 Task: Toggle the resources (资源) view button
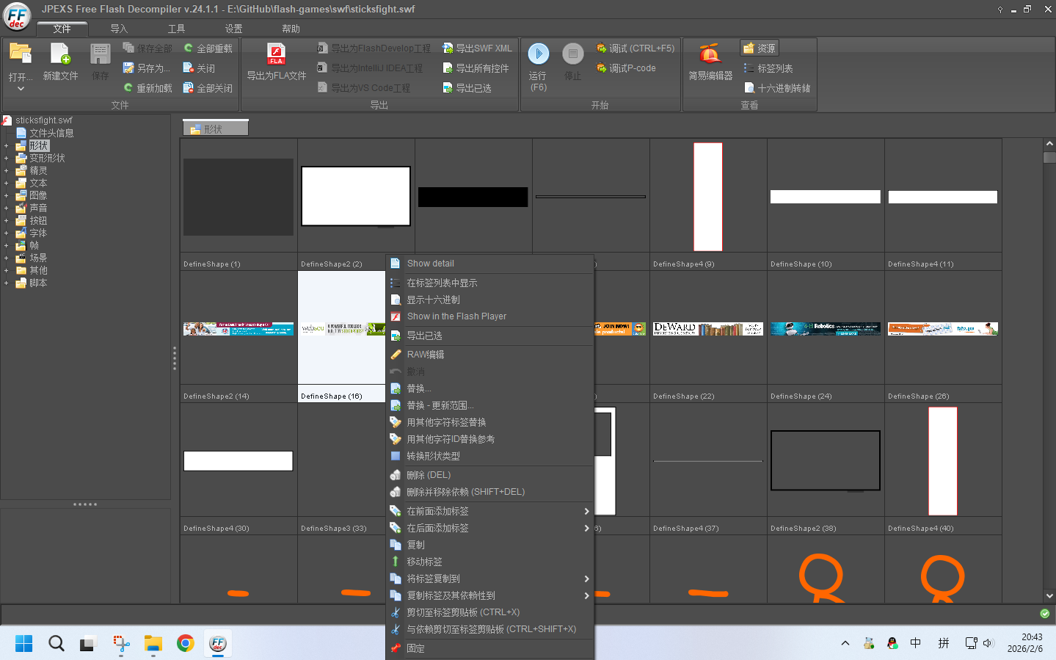pyautogui.click(x=759, y=48)
